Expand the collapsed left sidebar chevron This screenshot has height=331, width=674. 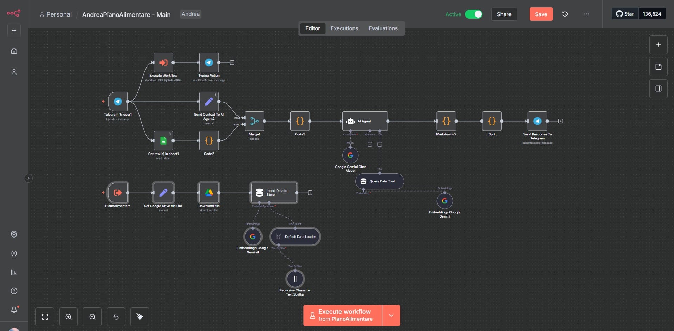(x=28, y=178)
